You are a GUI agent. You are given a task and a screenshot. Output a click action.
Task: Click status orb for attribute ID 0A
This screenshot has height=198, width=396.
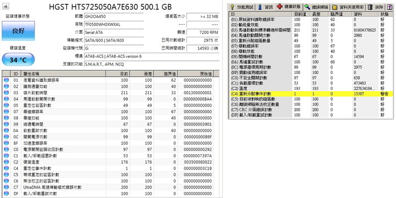(x=6, y=131)
